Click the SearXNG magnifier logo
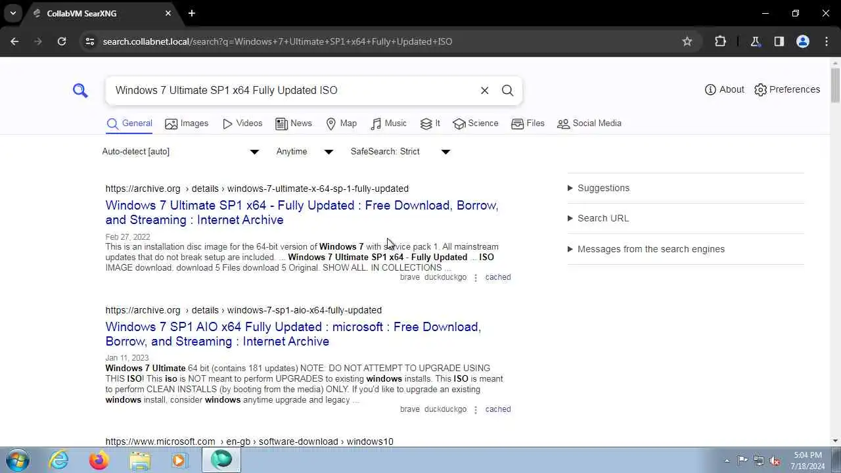 point(80,91)
